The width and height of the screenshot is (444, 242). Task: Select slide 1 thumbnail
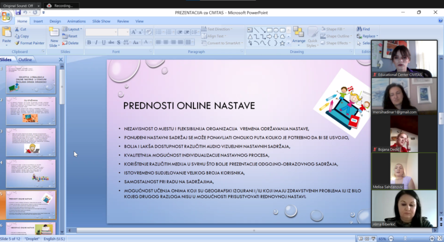(x=31, y=80)
